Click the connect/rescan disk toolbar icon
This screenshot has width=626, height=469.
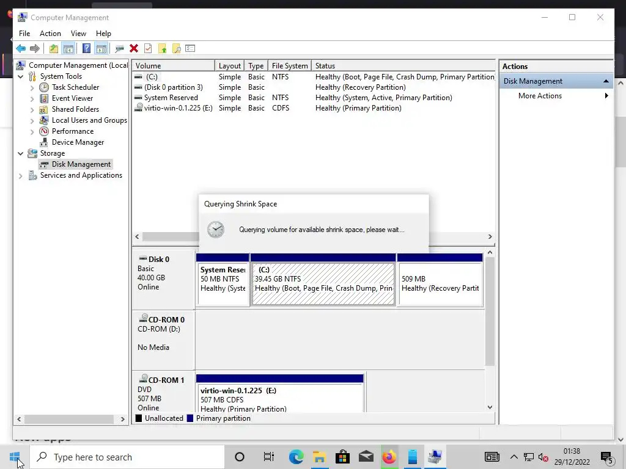[119, 49]
